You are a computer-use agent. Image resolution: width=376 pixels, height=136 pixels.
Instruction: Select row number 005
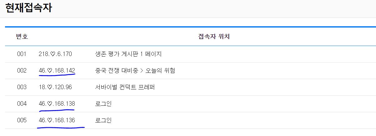[22, 120]
